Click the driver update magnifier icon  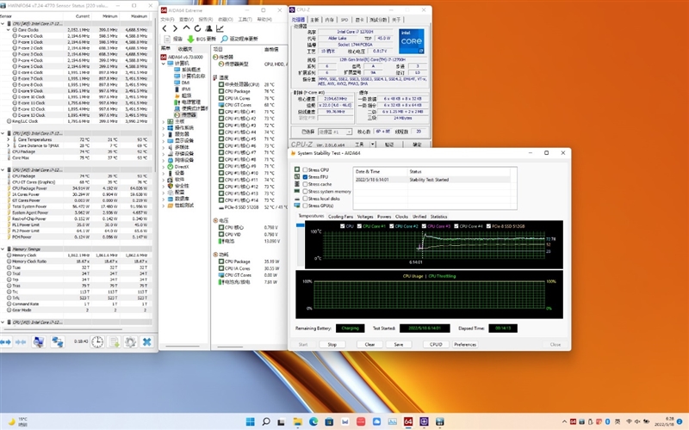coord(225,39)
